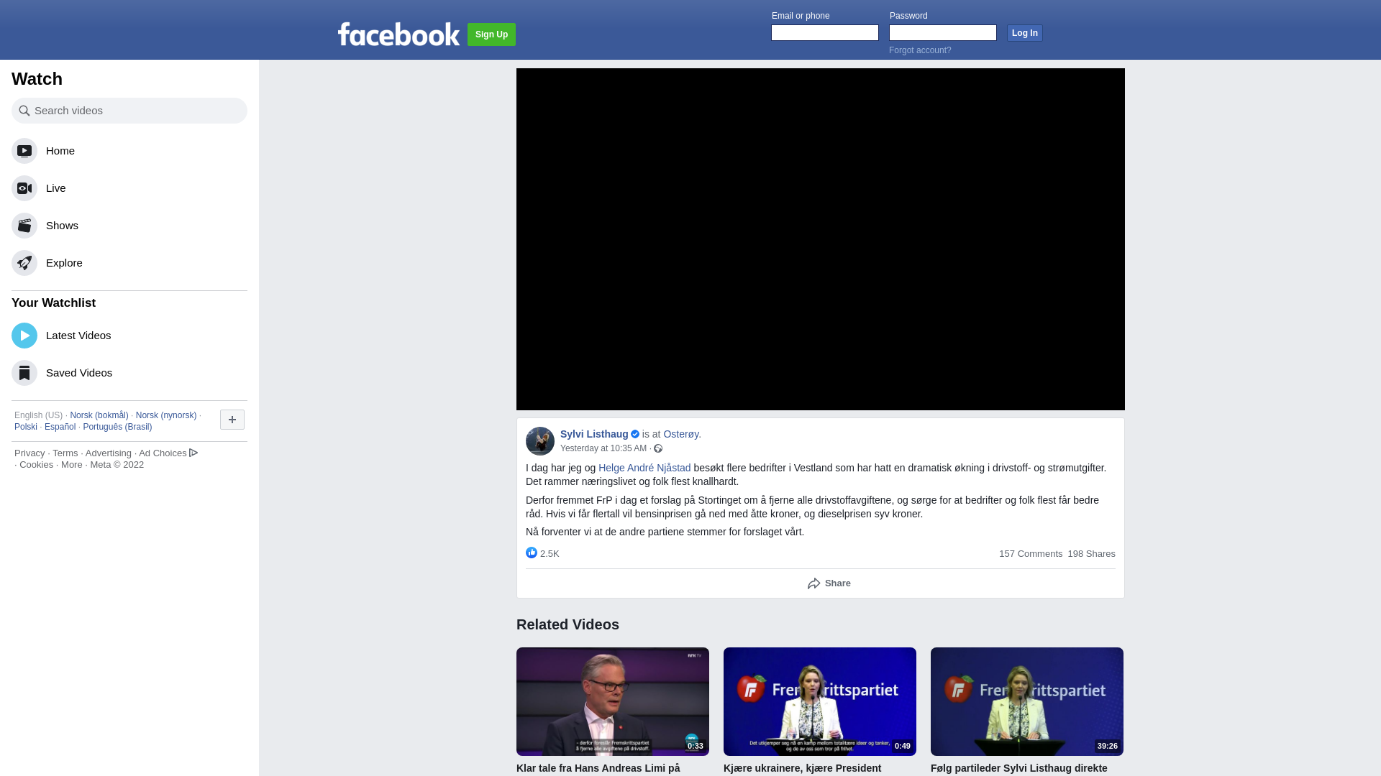Open the 0:33 Hans Andreas Limi video thumbnail
Screen dimensions: 1381x776
click(613, 701)
